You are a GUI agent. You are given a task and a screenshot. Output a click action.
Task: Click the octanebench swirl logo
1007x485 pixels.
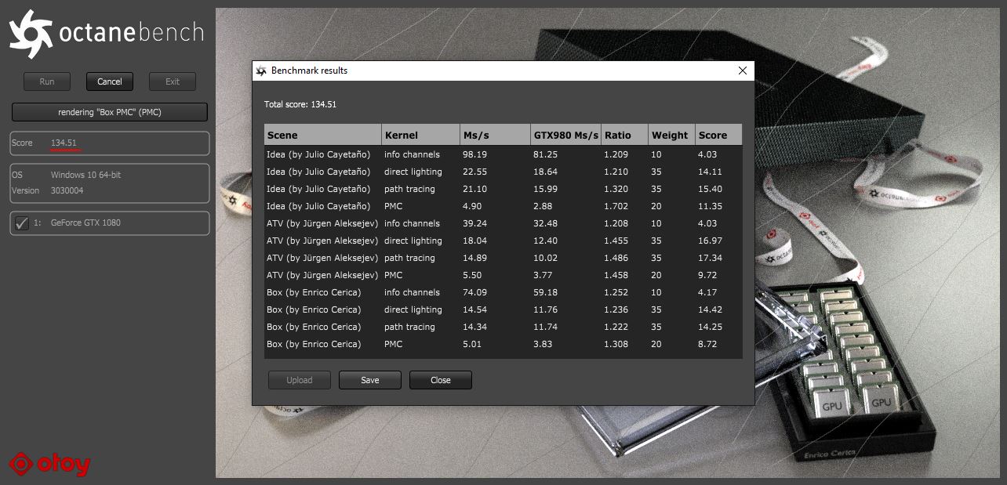[31, 33]
